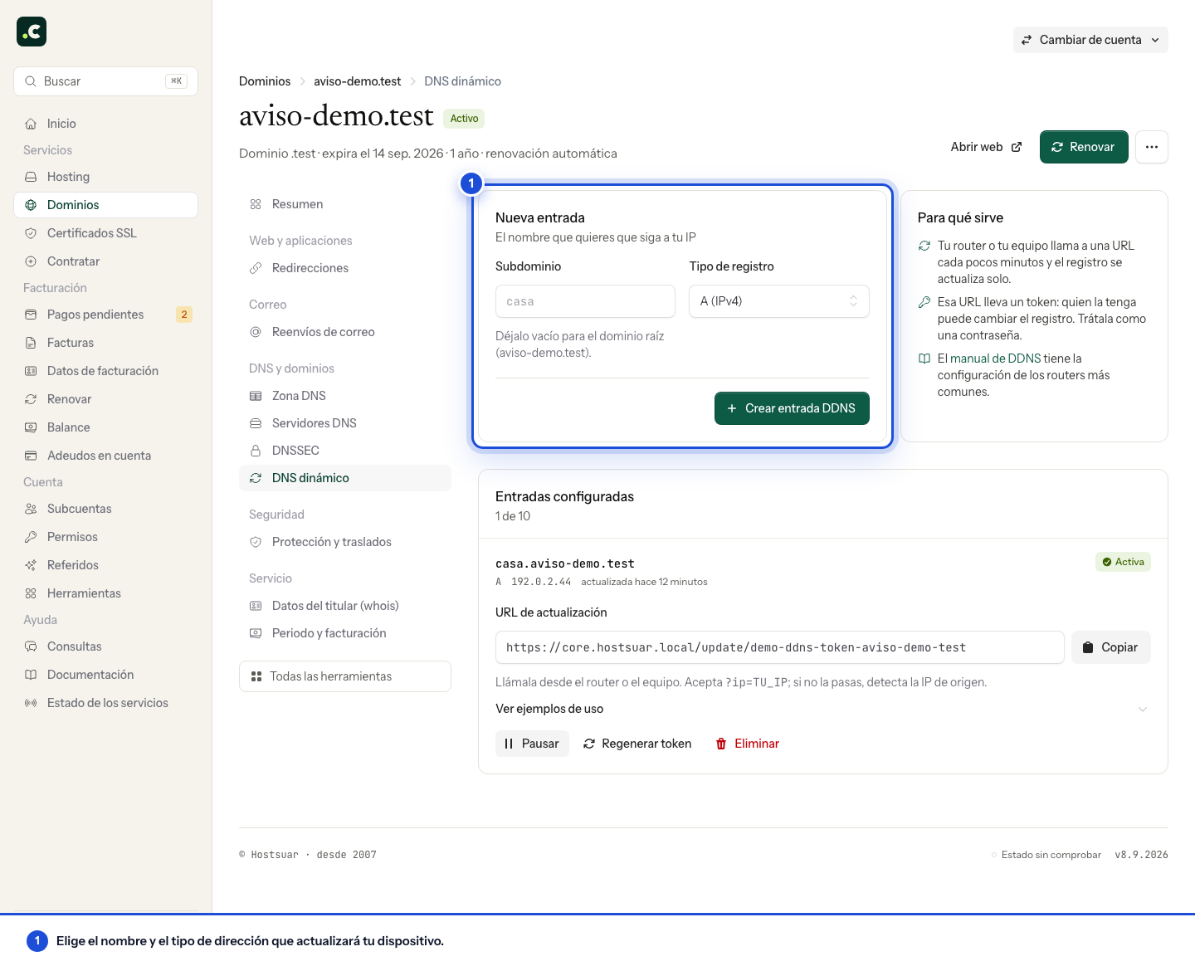
Task: Delete entry with Eliminar
Action: (747, 744)
